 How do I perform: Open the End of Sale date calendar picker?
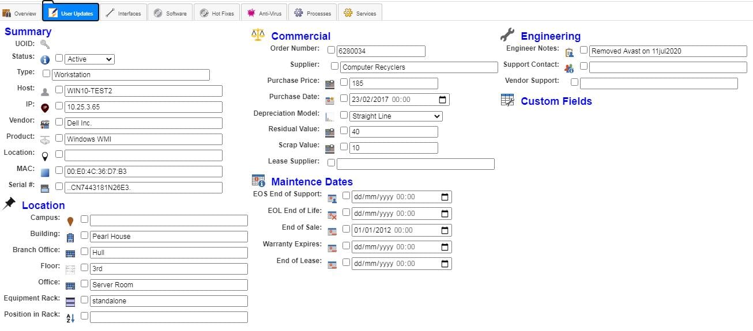coord(445,230)
